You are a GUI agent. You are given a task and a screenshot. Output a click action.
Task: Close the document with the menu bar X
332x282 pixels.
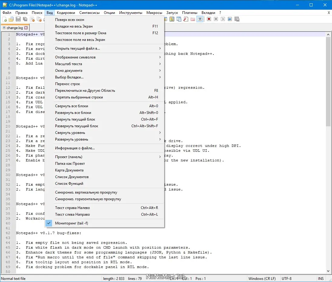(x=329, y=13)
